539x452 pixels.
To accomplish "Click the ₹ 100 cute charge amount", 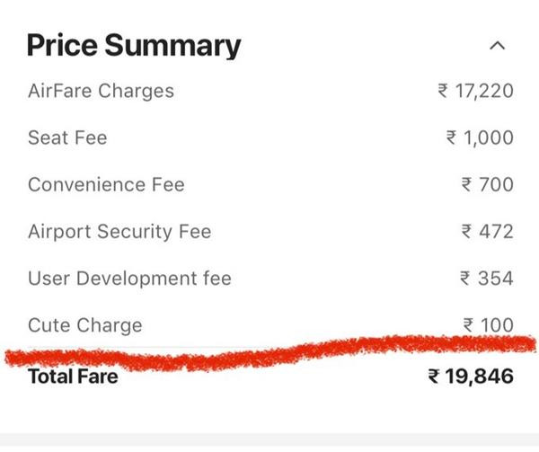I will click(488, 324).
